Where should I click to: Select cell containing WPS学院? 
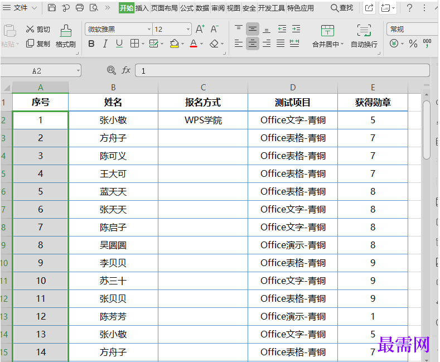coord(203,120)
